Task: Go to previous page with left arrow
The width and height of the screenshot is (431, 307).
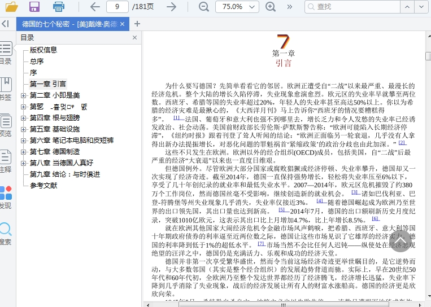Action: (x=95, y=7)
